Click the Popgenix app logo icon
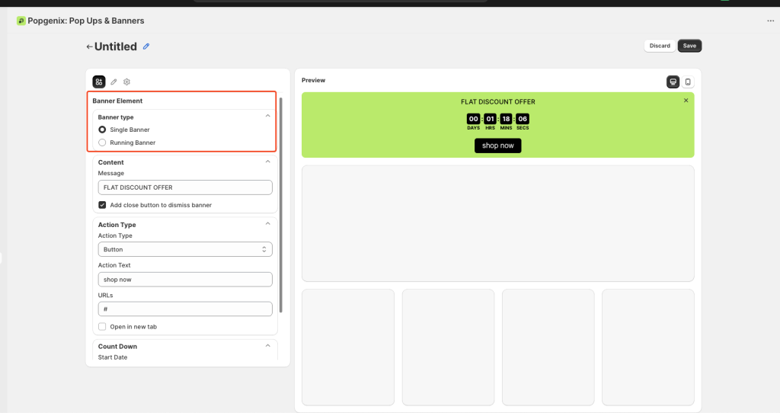The image size is (780, 413). [x=21, y=21]
